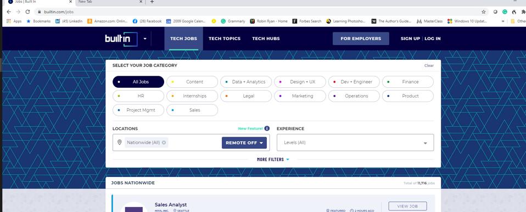Screen dimensions: 526x212
Task: Remove the Nationwide (All) location chip
Action: click(x=164, y=143)
